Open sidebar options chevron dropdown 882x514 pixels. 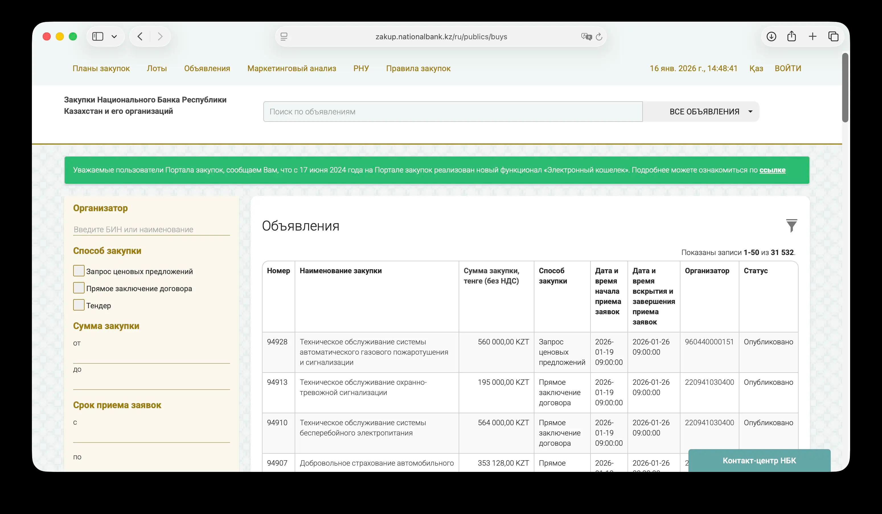coord(114,36)
